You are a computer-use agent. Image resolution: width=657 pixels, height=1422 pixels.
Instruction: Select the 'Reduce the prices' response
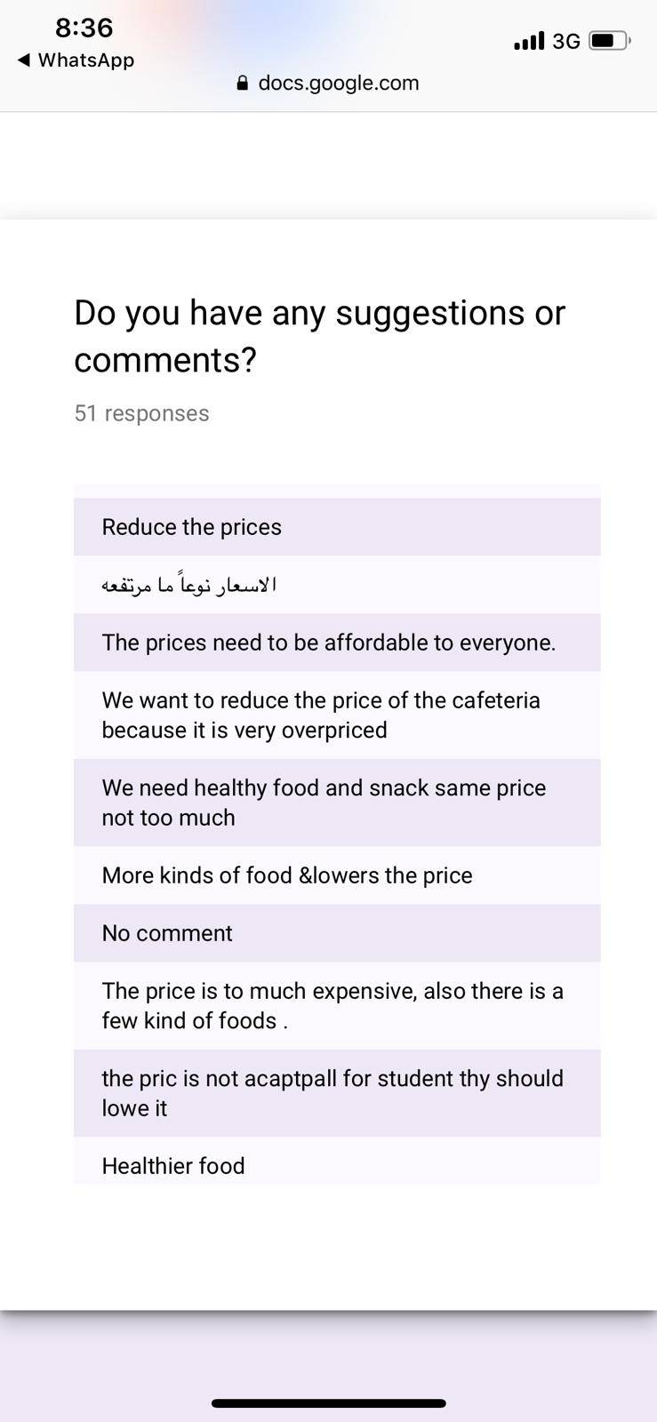(337, 527)
